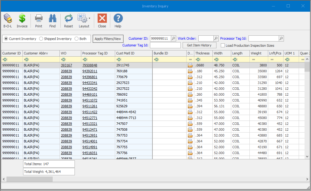
Task: Open the Invoice dollar sign tool
Action: click(x=22, y=19)
